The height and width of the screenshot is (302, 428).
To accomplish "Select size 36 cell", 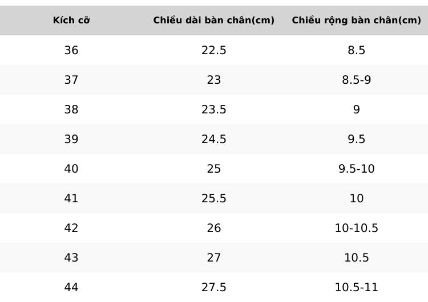I will point(71,50).
